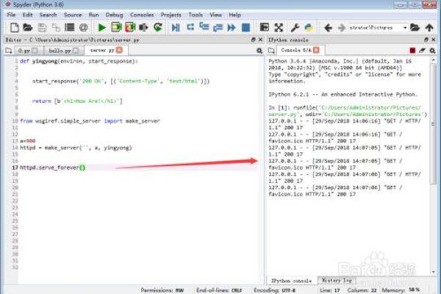The height and width of the screenshot is (294, 441).
Task: Re-run last script icon
Action: tap(158, 27)
